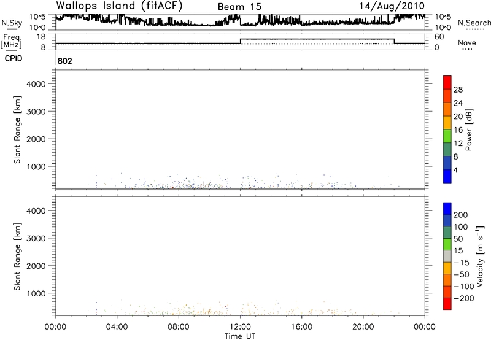
Task: Click the 'Slant Range [km]' label of velocity panel
Action: coord(18,257)
